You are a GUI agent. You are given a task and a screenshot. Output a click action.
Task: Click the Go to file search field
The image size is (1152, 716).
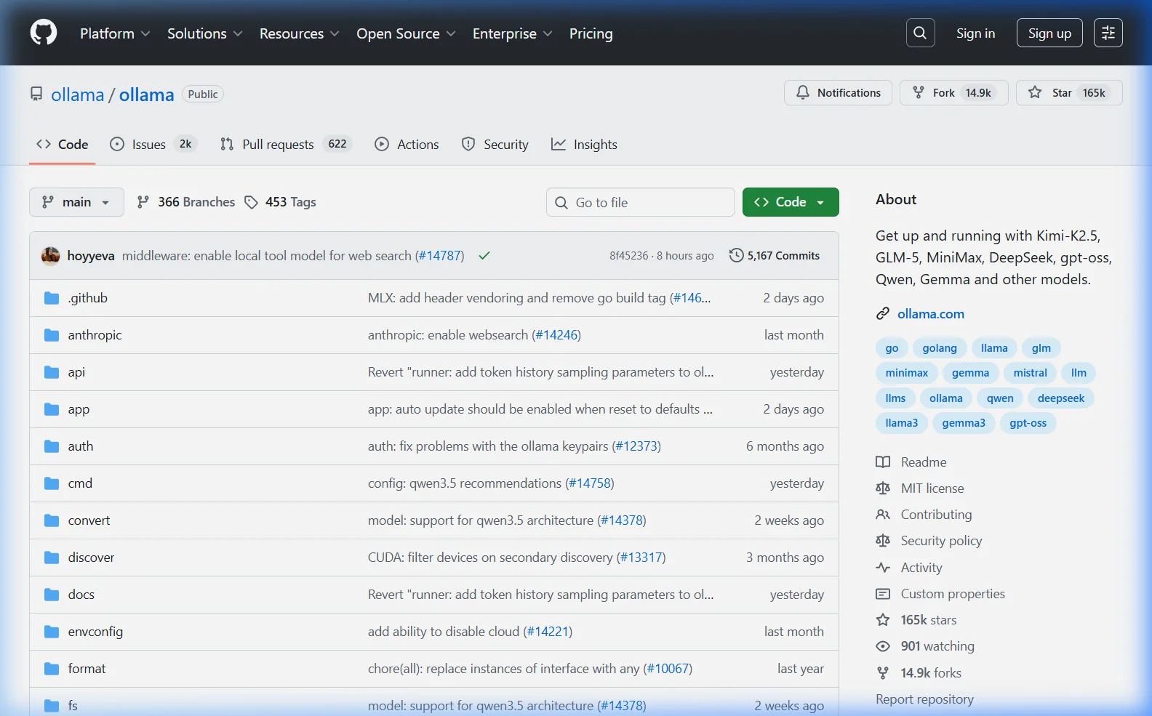pos(640,202)
